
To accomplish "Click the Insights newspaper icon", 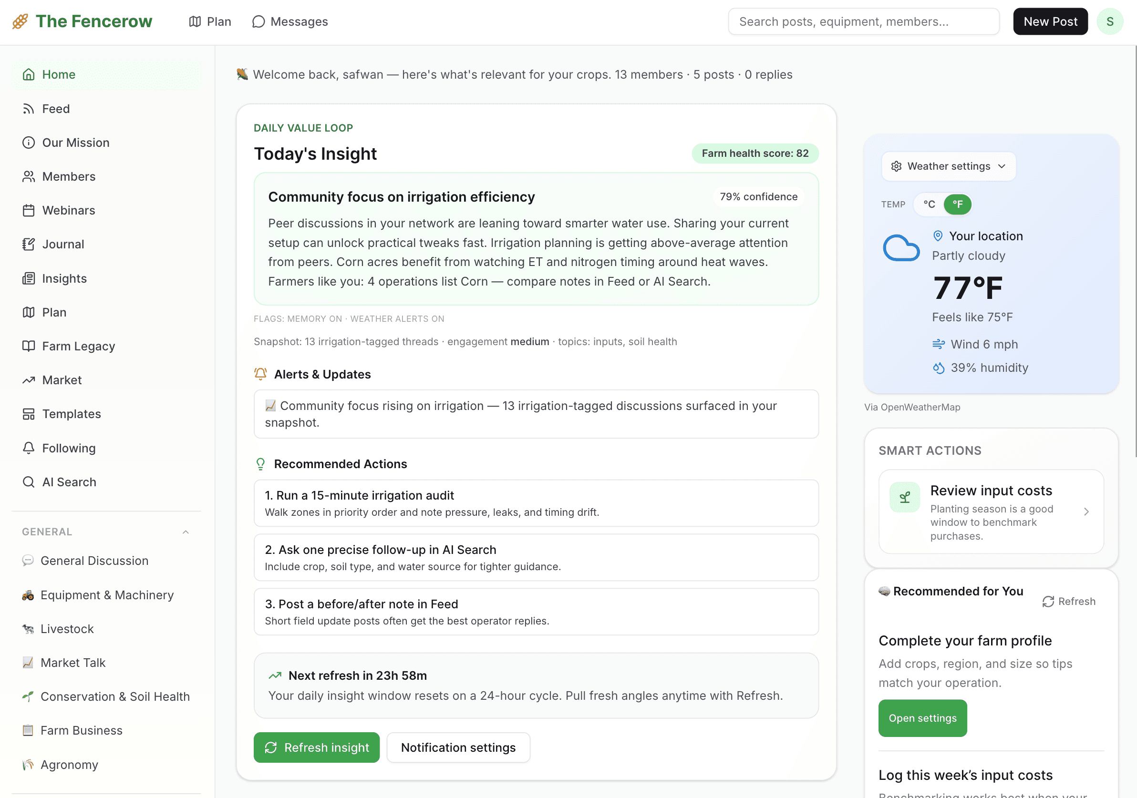I will (x=29, y=279).
